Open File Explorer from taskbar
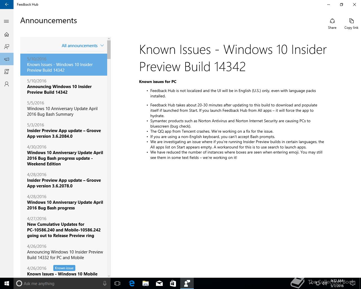 [x=146, y=283]
